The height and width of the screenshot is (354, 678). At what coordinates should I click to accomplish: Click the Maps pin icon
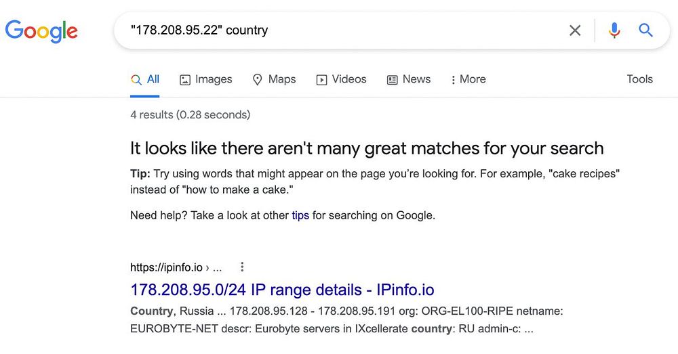258,80
